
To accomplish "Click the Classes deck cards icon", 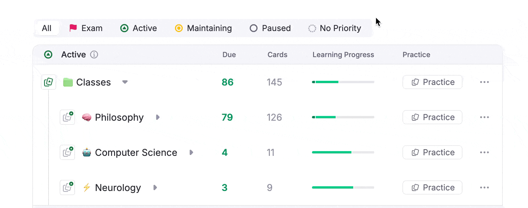I will pyautogui.click(x=49, y=82).
